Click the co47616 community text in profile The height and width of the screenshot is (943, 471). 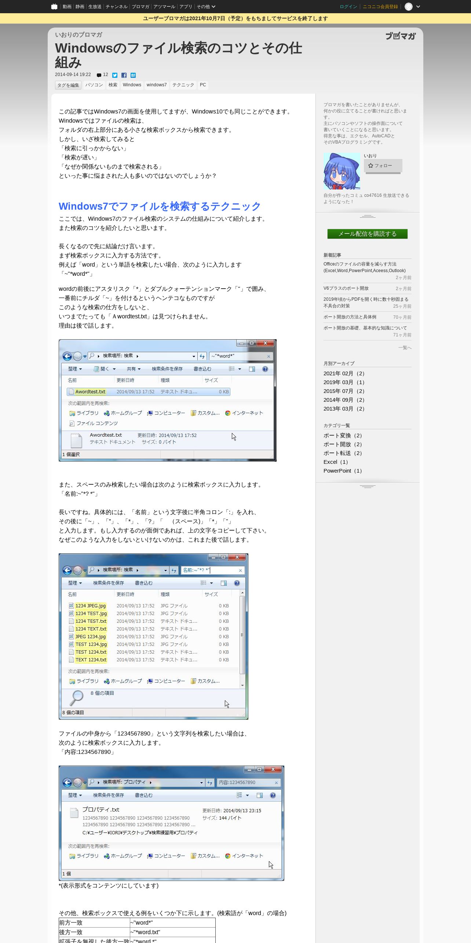tap(373, 195)
